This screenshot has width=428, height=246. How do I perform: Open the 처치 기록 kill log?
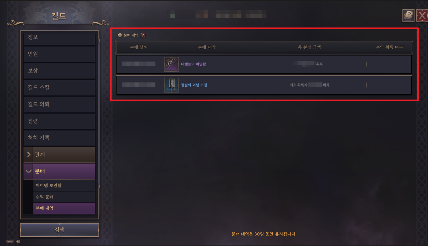tap(59, 138)
